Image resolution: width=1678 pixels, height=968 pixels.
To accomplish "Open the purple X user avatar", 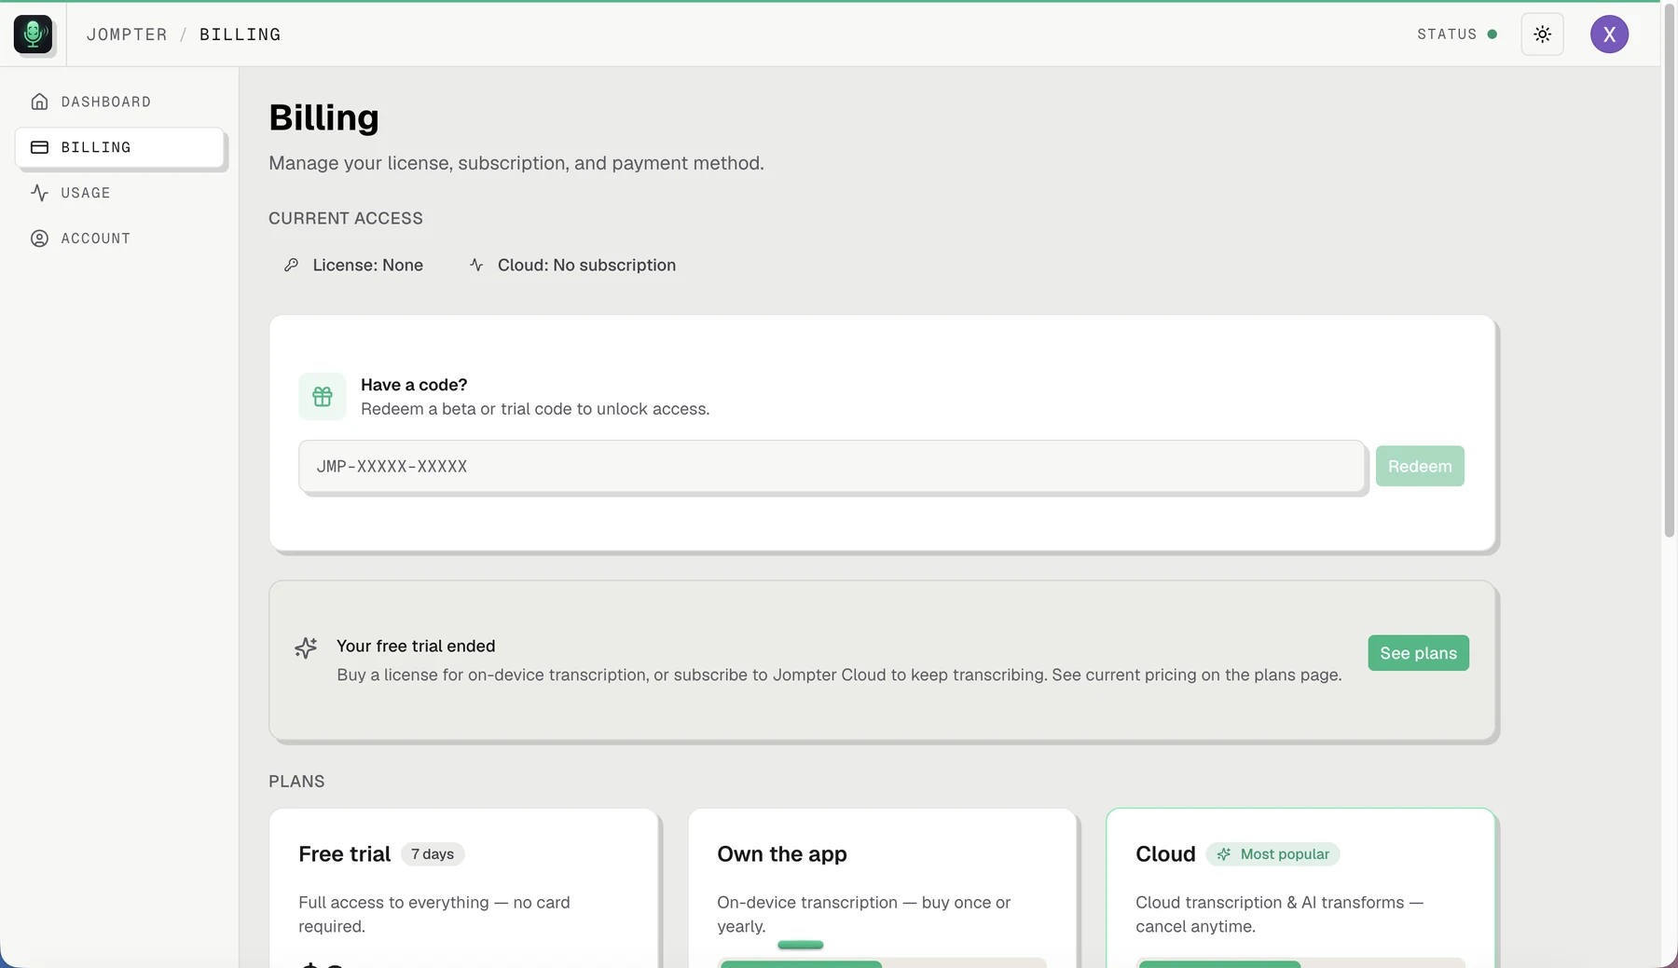I will point(1609,34).
